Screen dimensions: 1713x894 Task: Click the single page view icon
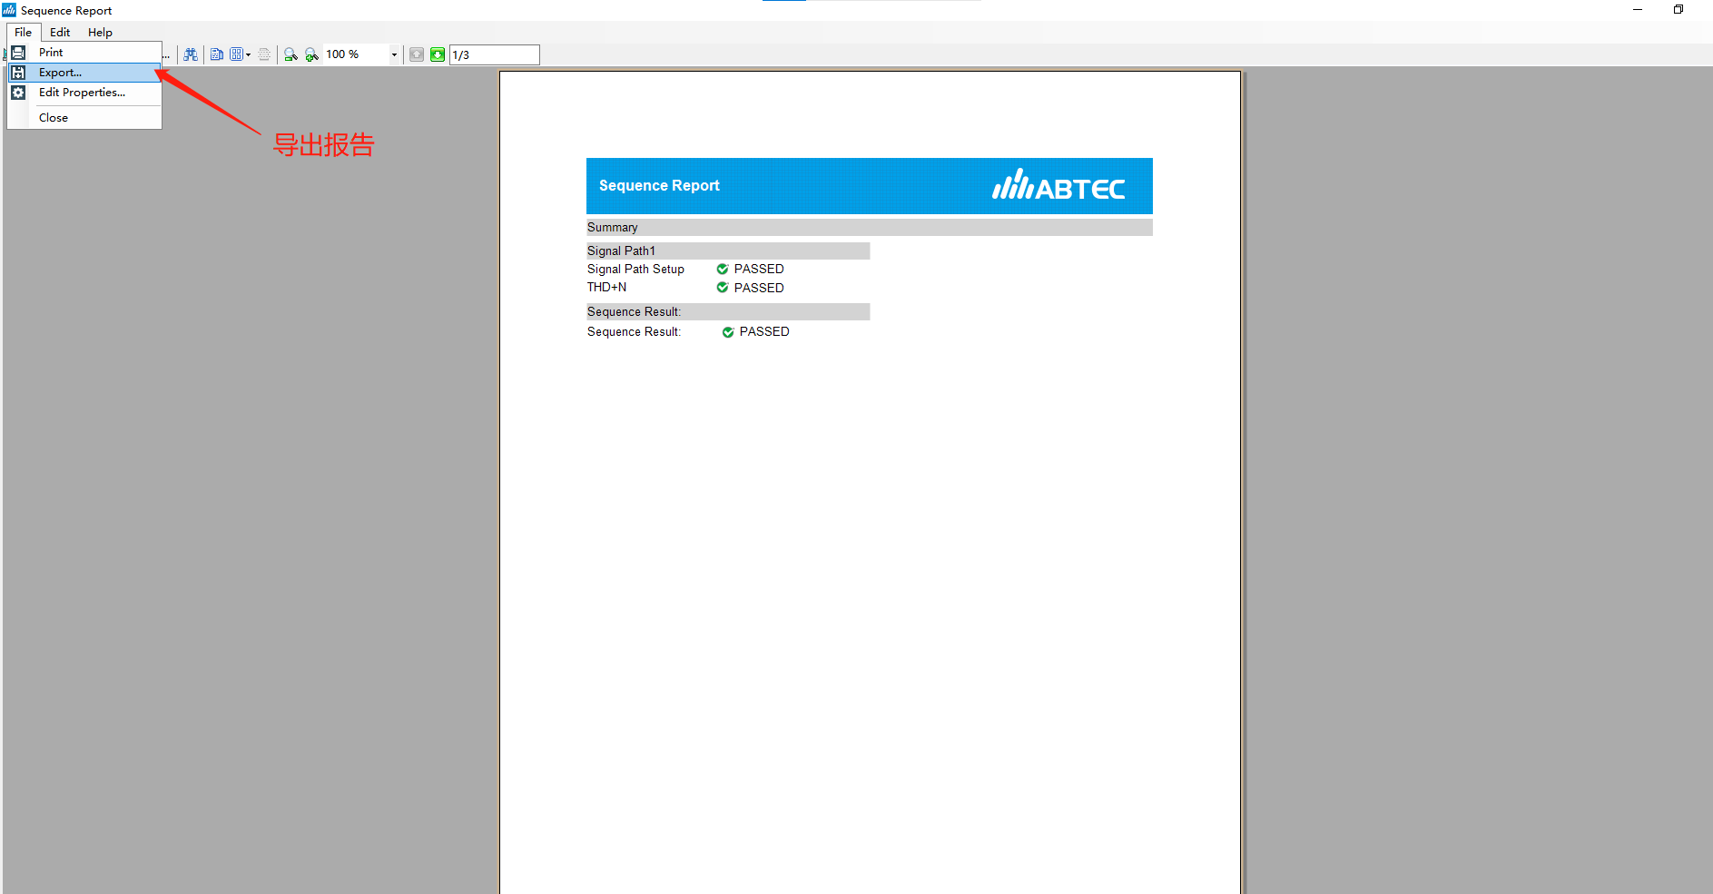[217, 54]
